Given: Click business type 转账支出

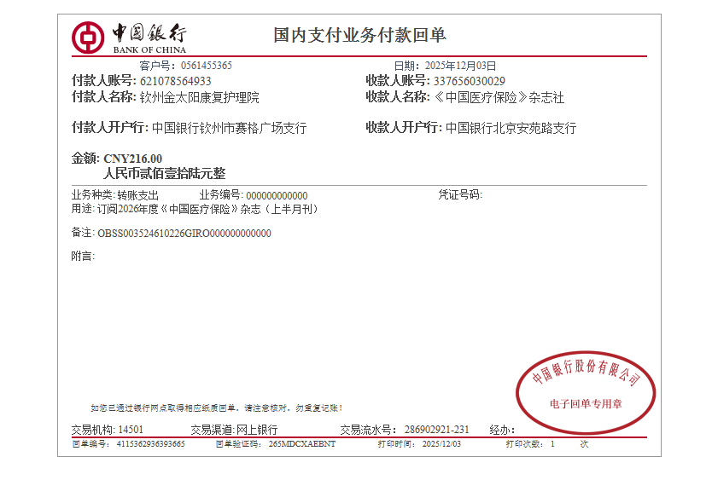Looking at the screenshot, I should click(x=137, y=195).
